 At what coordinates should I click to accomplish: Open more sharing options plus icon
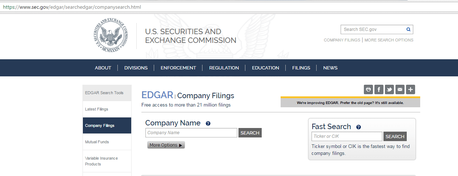pos(410,89)
